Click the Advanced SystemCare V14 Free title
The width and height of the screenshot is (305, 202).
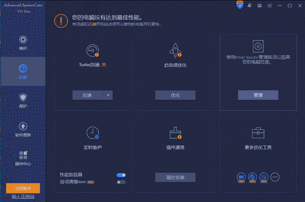pos(23,8)
